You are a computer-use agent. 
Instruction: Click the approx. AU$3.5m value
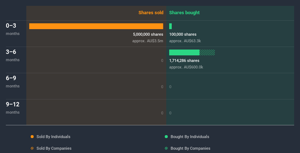point(148,41)
